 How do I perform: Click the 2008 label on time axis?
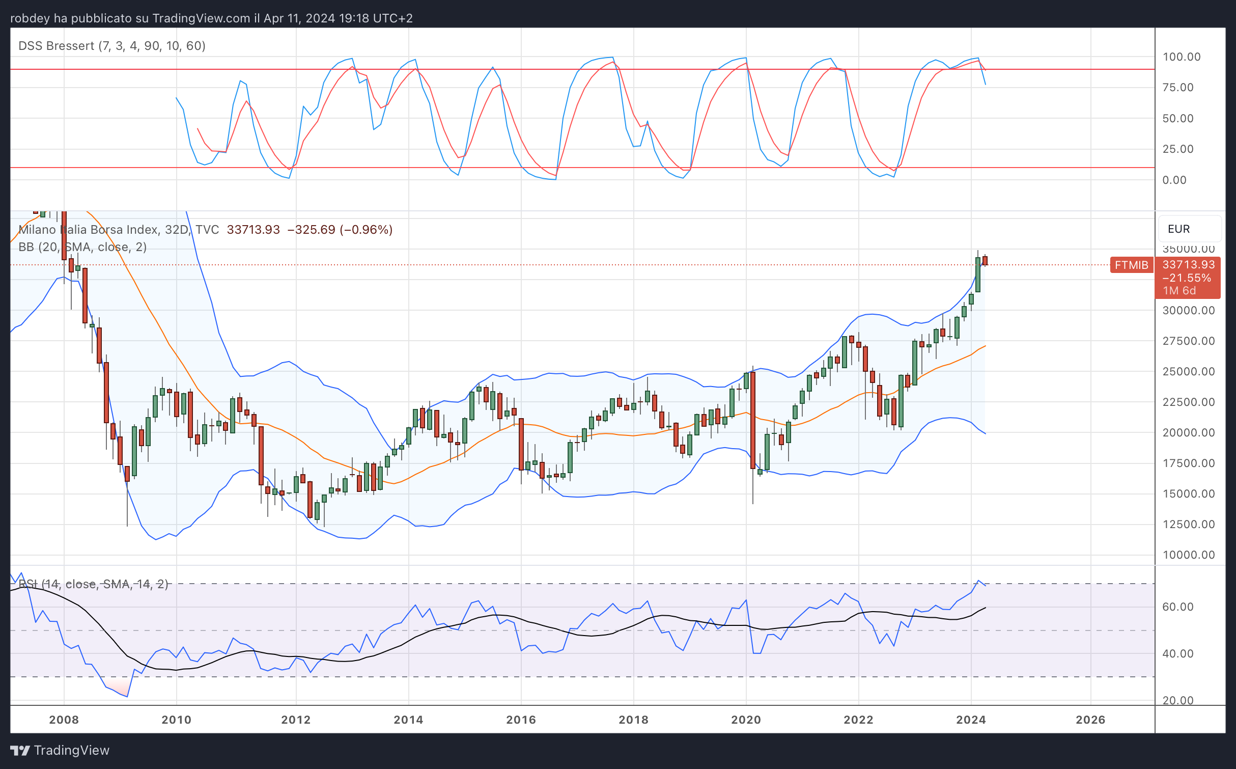(64, 720)
